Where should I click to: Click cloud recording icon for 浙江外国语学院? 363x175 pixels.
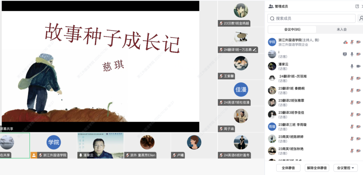pyautogui.click(x=345, y=42)
